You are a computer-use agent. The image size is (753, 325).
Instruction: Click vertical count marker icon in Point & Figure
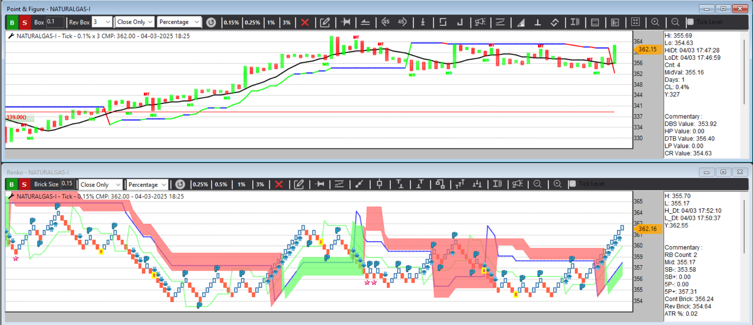(x=423, y=22)
